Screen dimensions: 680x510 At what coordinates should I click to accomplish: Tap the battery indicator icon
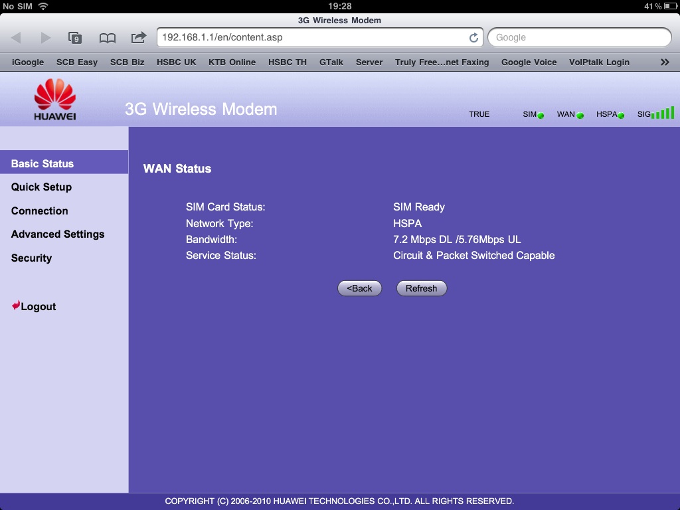(x=671, y=6)
